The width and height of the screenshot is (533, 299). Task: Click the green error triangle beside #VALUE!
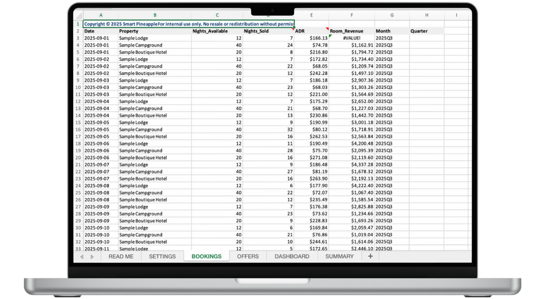click(x=330, y=37)
